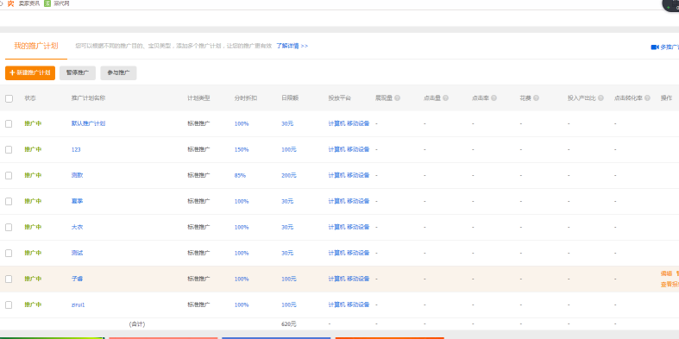The width and height of the screenshot is (679, 339).
Task: Toggle the select-all checkbox in table header
Action: (9, 98)
